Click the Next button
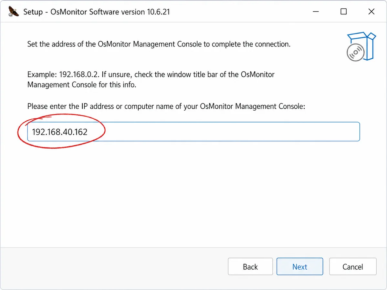This screenshot has height=290, width=387. 300,266
